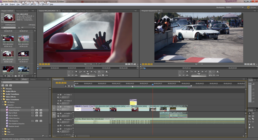
Task: Select the Rolling Edit tool
Action: coord(253,116)
